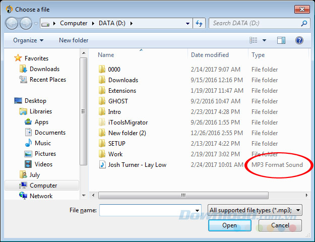Screen dimensions: 315x242
Task: Select the New folder (2) item
Action: (127, 133)
